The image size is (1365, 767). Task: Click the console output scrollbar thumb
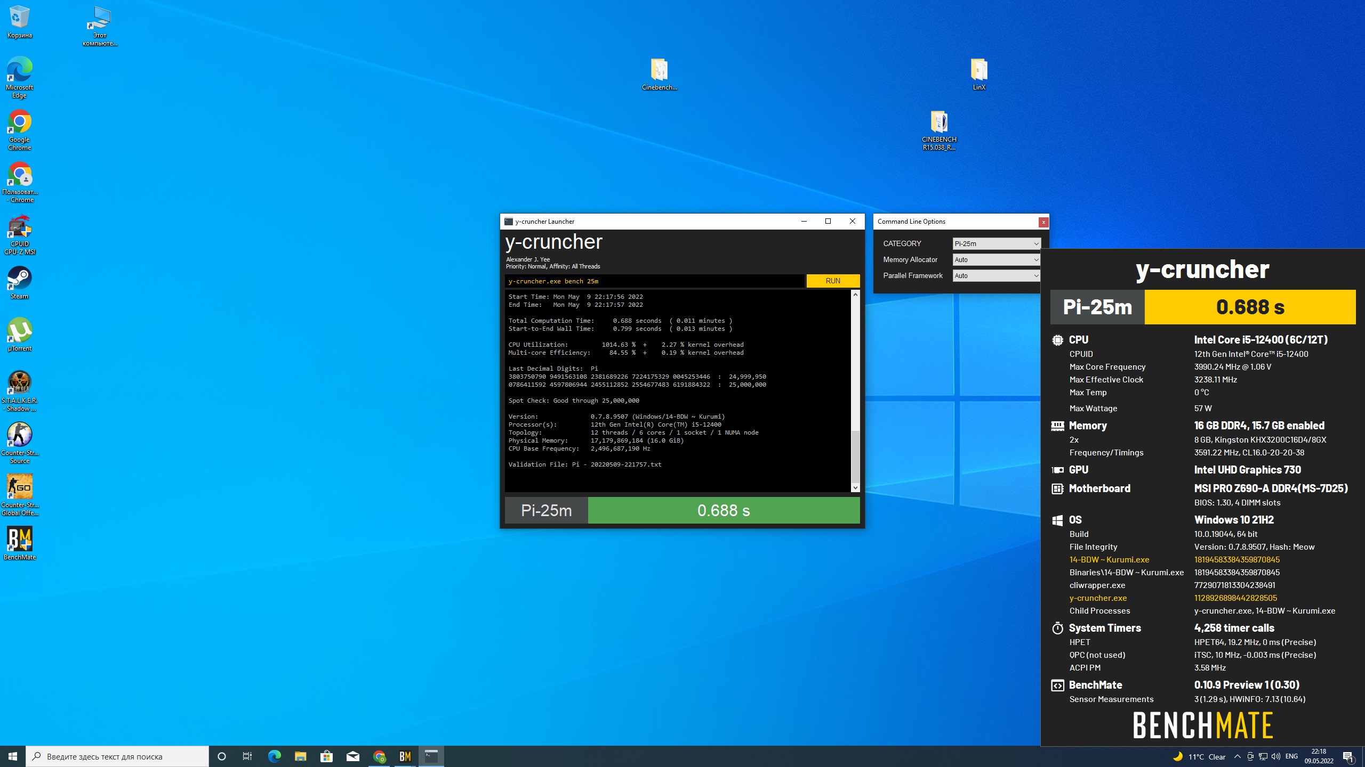[855, 456]
